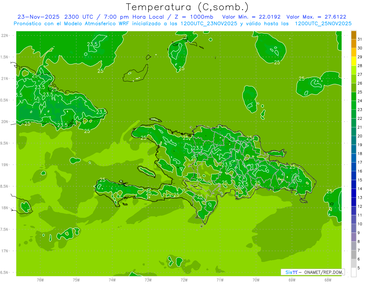Click "Valor Min. = 22.0192" readout
This screenshot has height=284, width=368.
[x=251, y=17]
